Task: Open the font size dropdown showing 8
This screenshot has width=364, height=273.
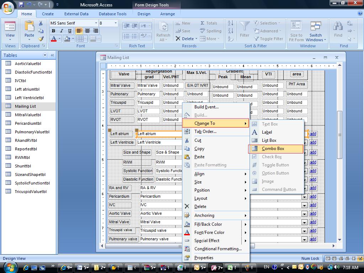Action: click(116, 23)
